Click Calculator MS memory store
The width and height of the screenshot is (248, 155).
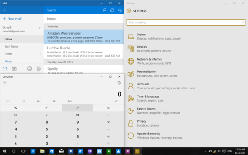[x=70, y=101]
